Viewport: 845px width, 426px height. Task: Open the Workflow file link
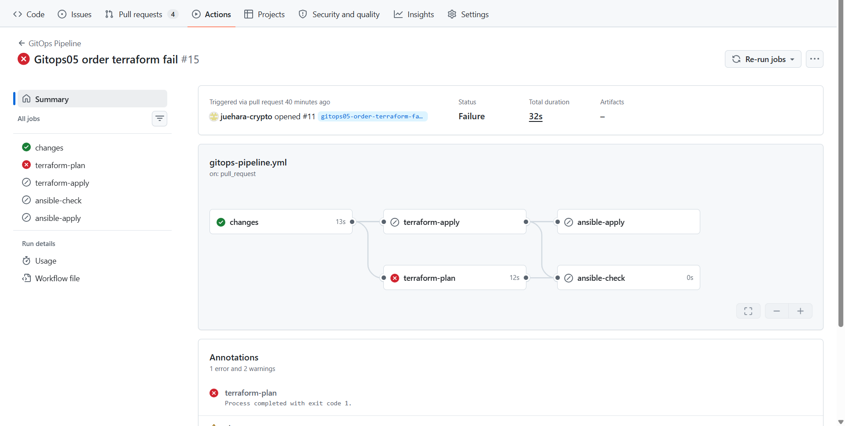[x=92, y=278]
